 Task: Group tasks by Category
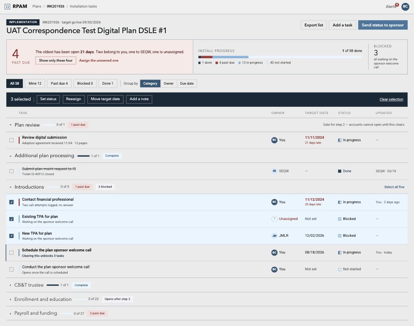150,83
